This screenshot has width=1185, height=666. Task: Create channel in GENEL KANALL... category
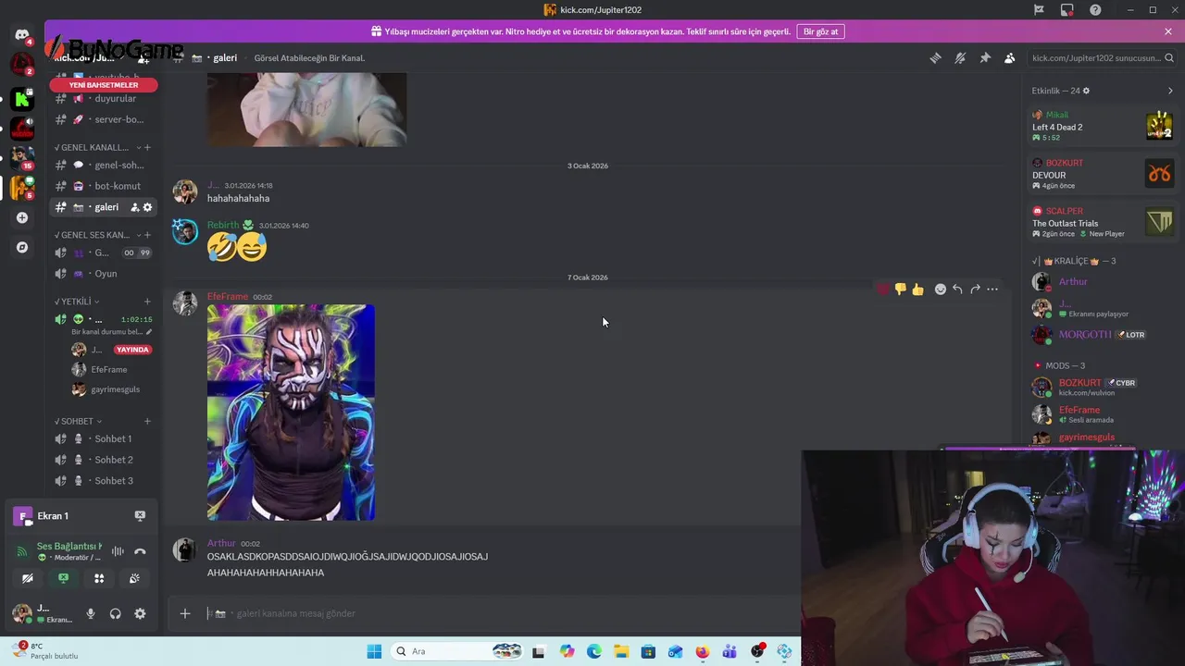point(147,147)
